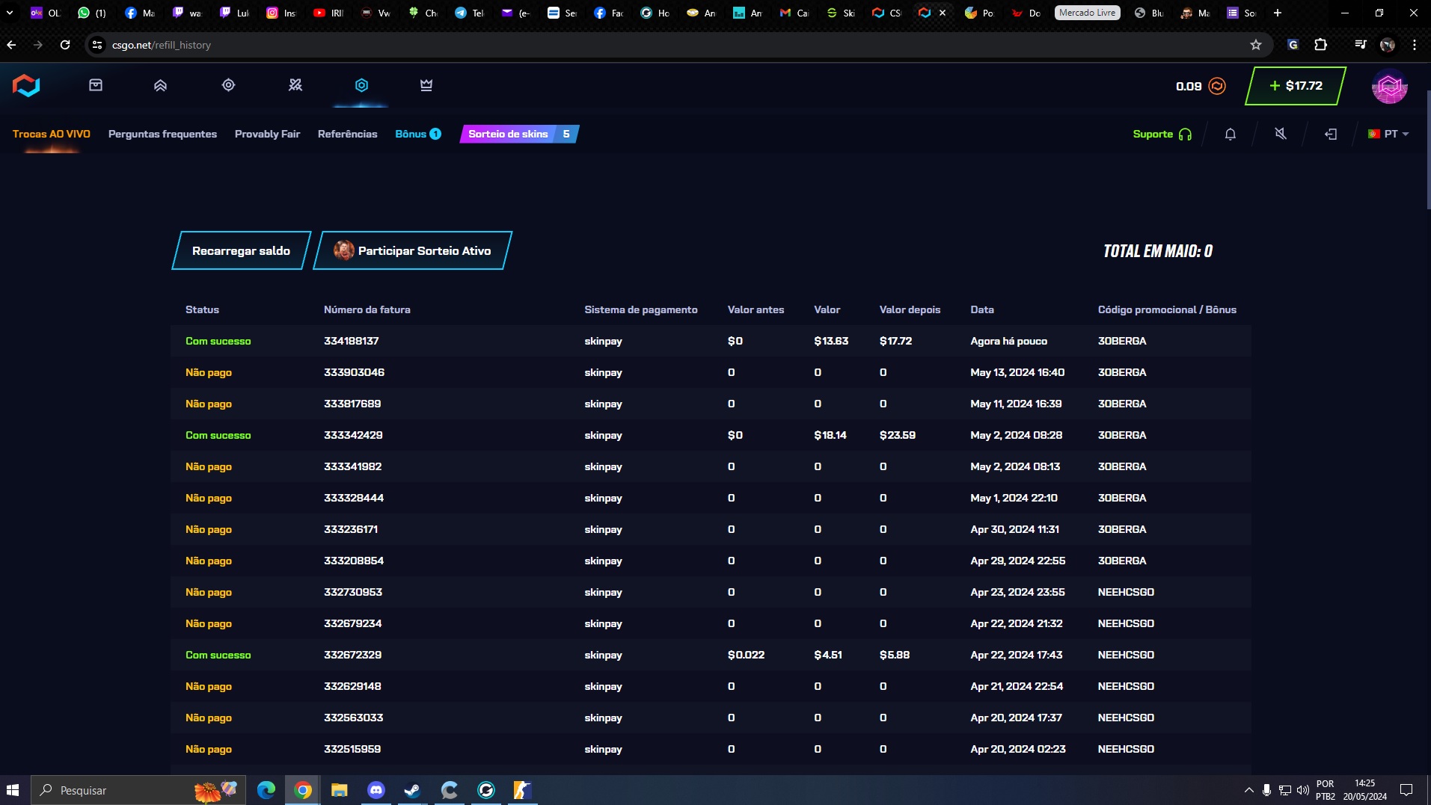
Task: Show hidden system tray icons chevron
Action: pos(1248,790)
